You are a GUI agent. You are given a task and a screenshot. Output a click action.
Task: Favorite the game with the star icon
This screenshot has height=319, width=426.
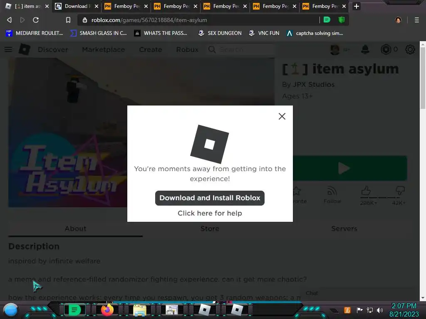297,191
